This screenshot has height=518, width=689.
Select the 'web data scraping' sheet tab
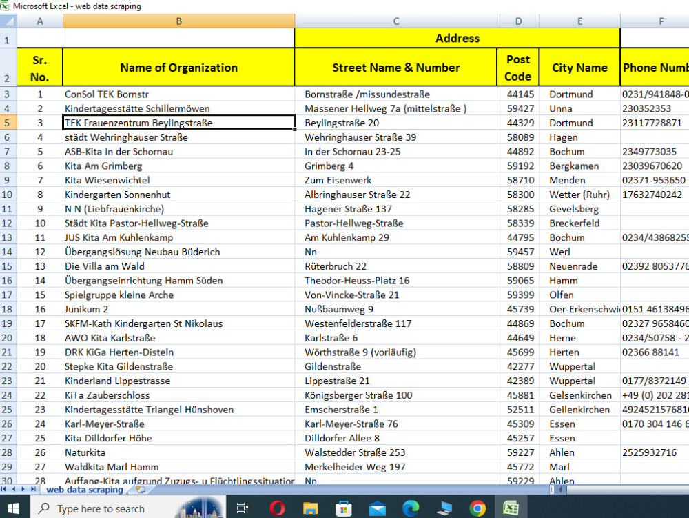pyautogui.click(x=85, y=490)
